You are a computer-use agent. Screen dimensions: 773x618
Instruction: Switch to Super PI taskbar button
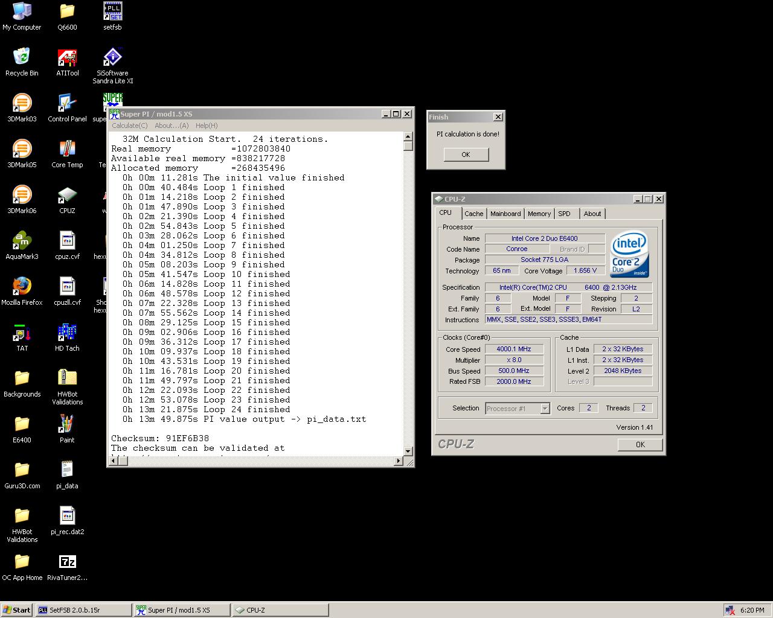182,610
